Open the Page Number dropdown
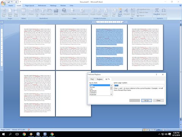Screen dimensions: 182x137 tap(106, 13)
